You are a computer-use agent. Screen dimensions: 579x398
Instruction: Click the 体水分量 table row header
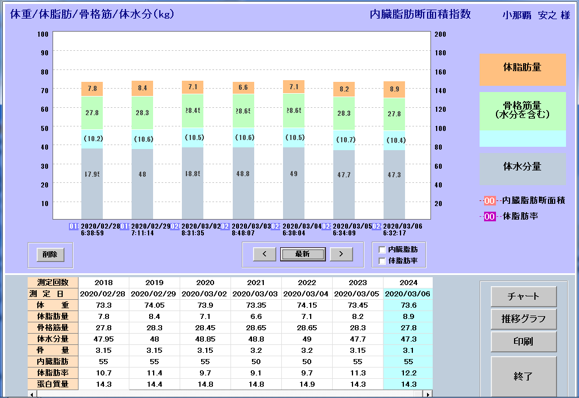pos(53,339)
